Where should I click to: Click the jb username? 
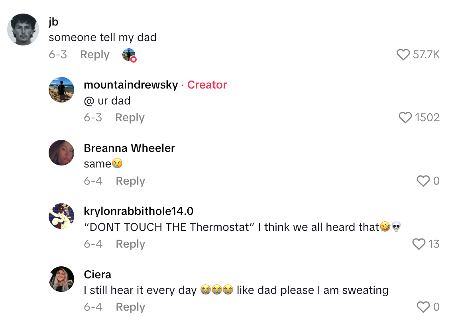coord(53,22)
